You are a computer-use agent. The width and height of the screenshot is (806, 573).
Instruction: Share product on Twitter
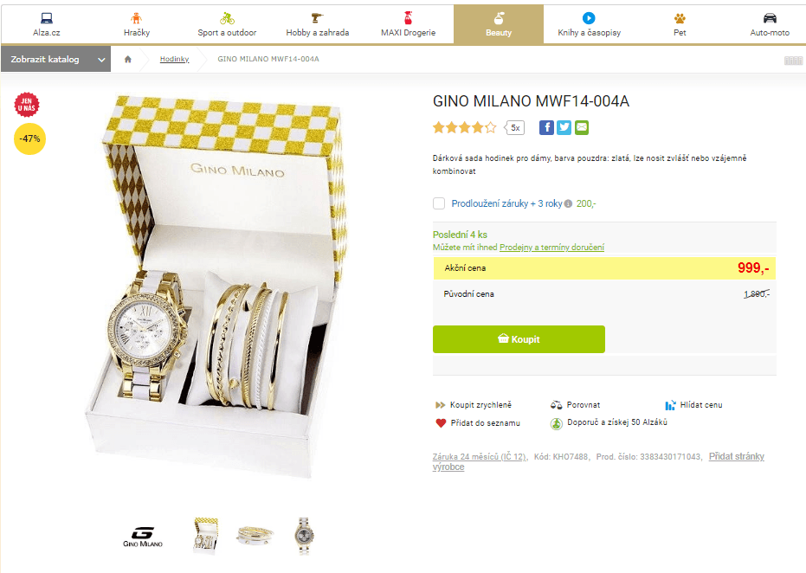coord(564,127)
